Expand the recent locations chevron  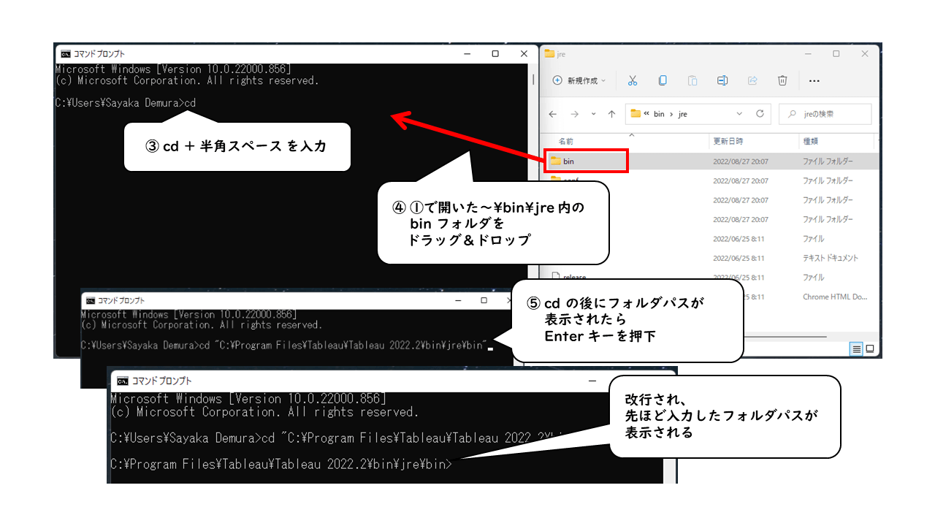pyautogui.click(x=593, y=114)
